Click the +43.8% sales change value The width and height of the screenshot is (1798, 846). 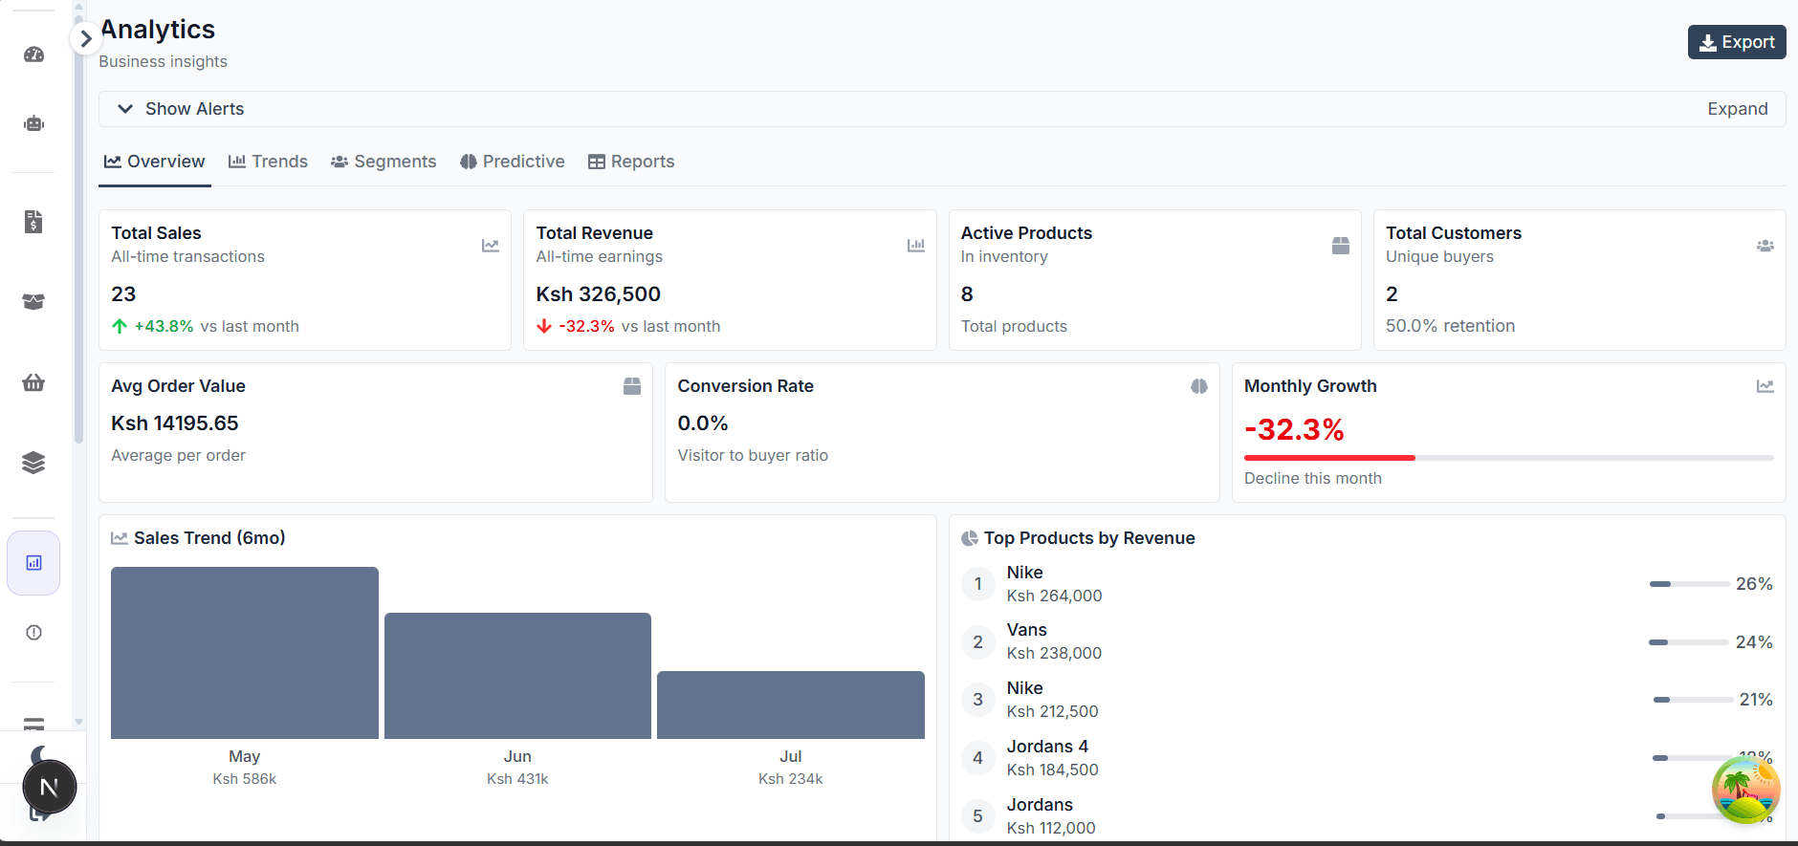coord(164,326)
